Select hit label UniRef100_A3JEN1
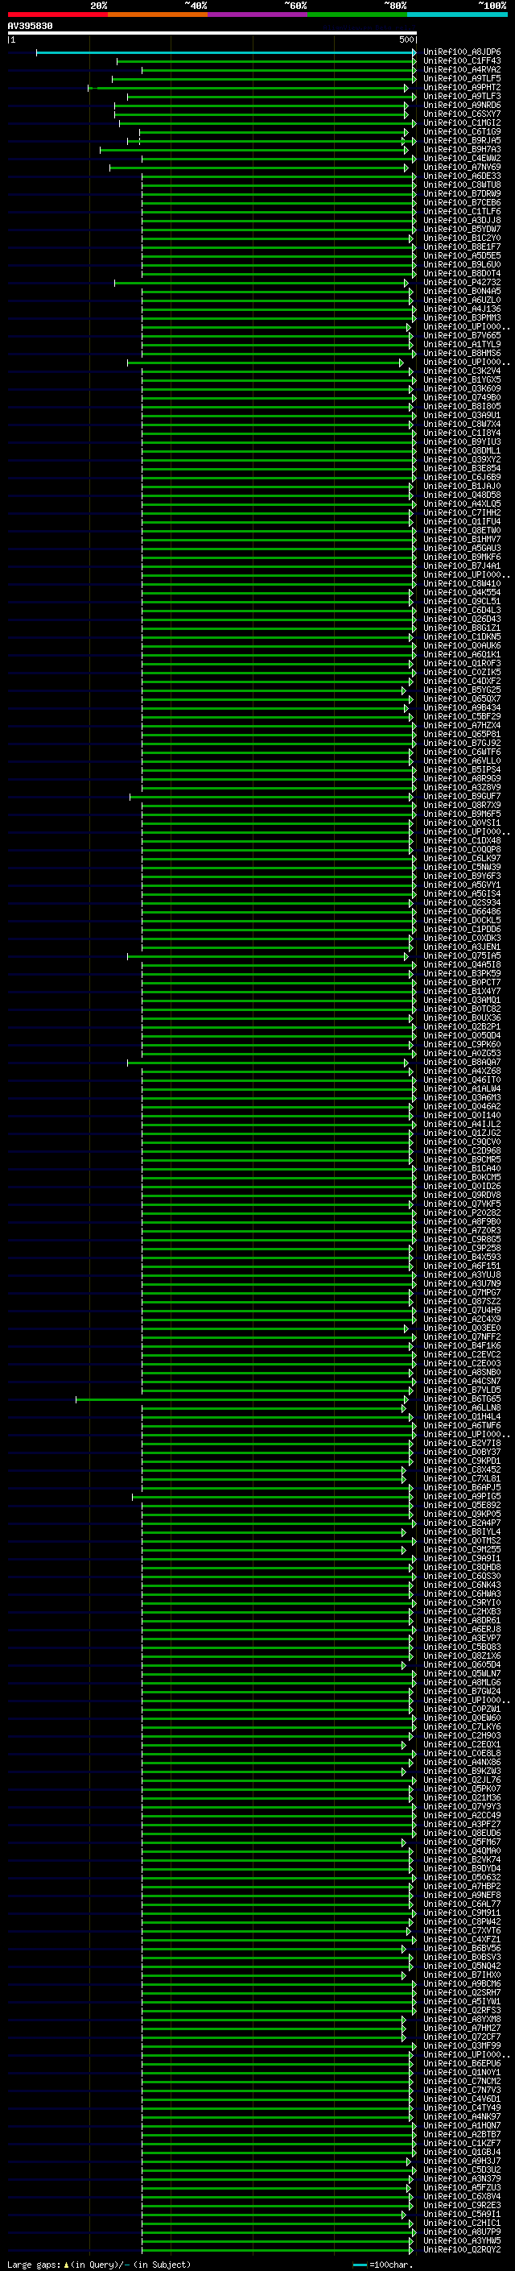Screen dimensions: 515x2271 click(462, 947)
